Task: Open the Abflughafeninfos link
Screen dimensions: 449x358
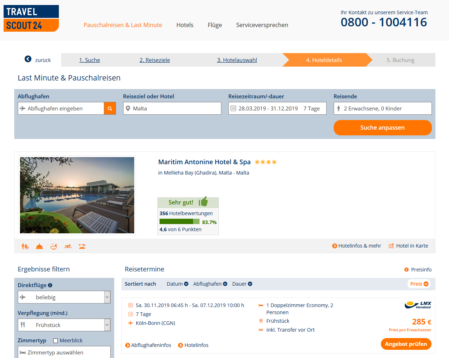Action: coord(148,345)
